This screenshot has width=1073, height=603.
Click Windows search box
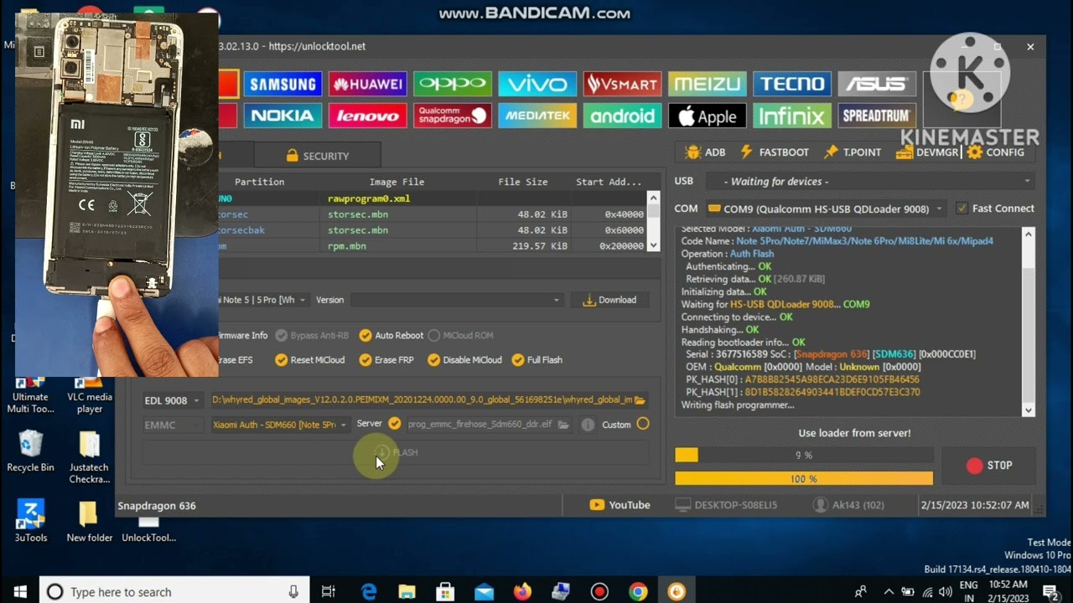pyautogui.click(x=174, y=591)
